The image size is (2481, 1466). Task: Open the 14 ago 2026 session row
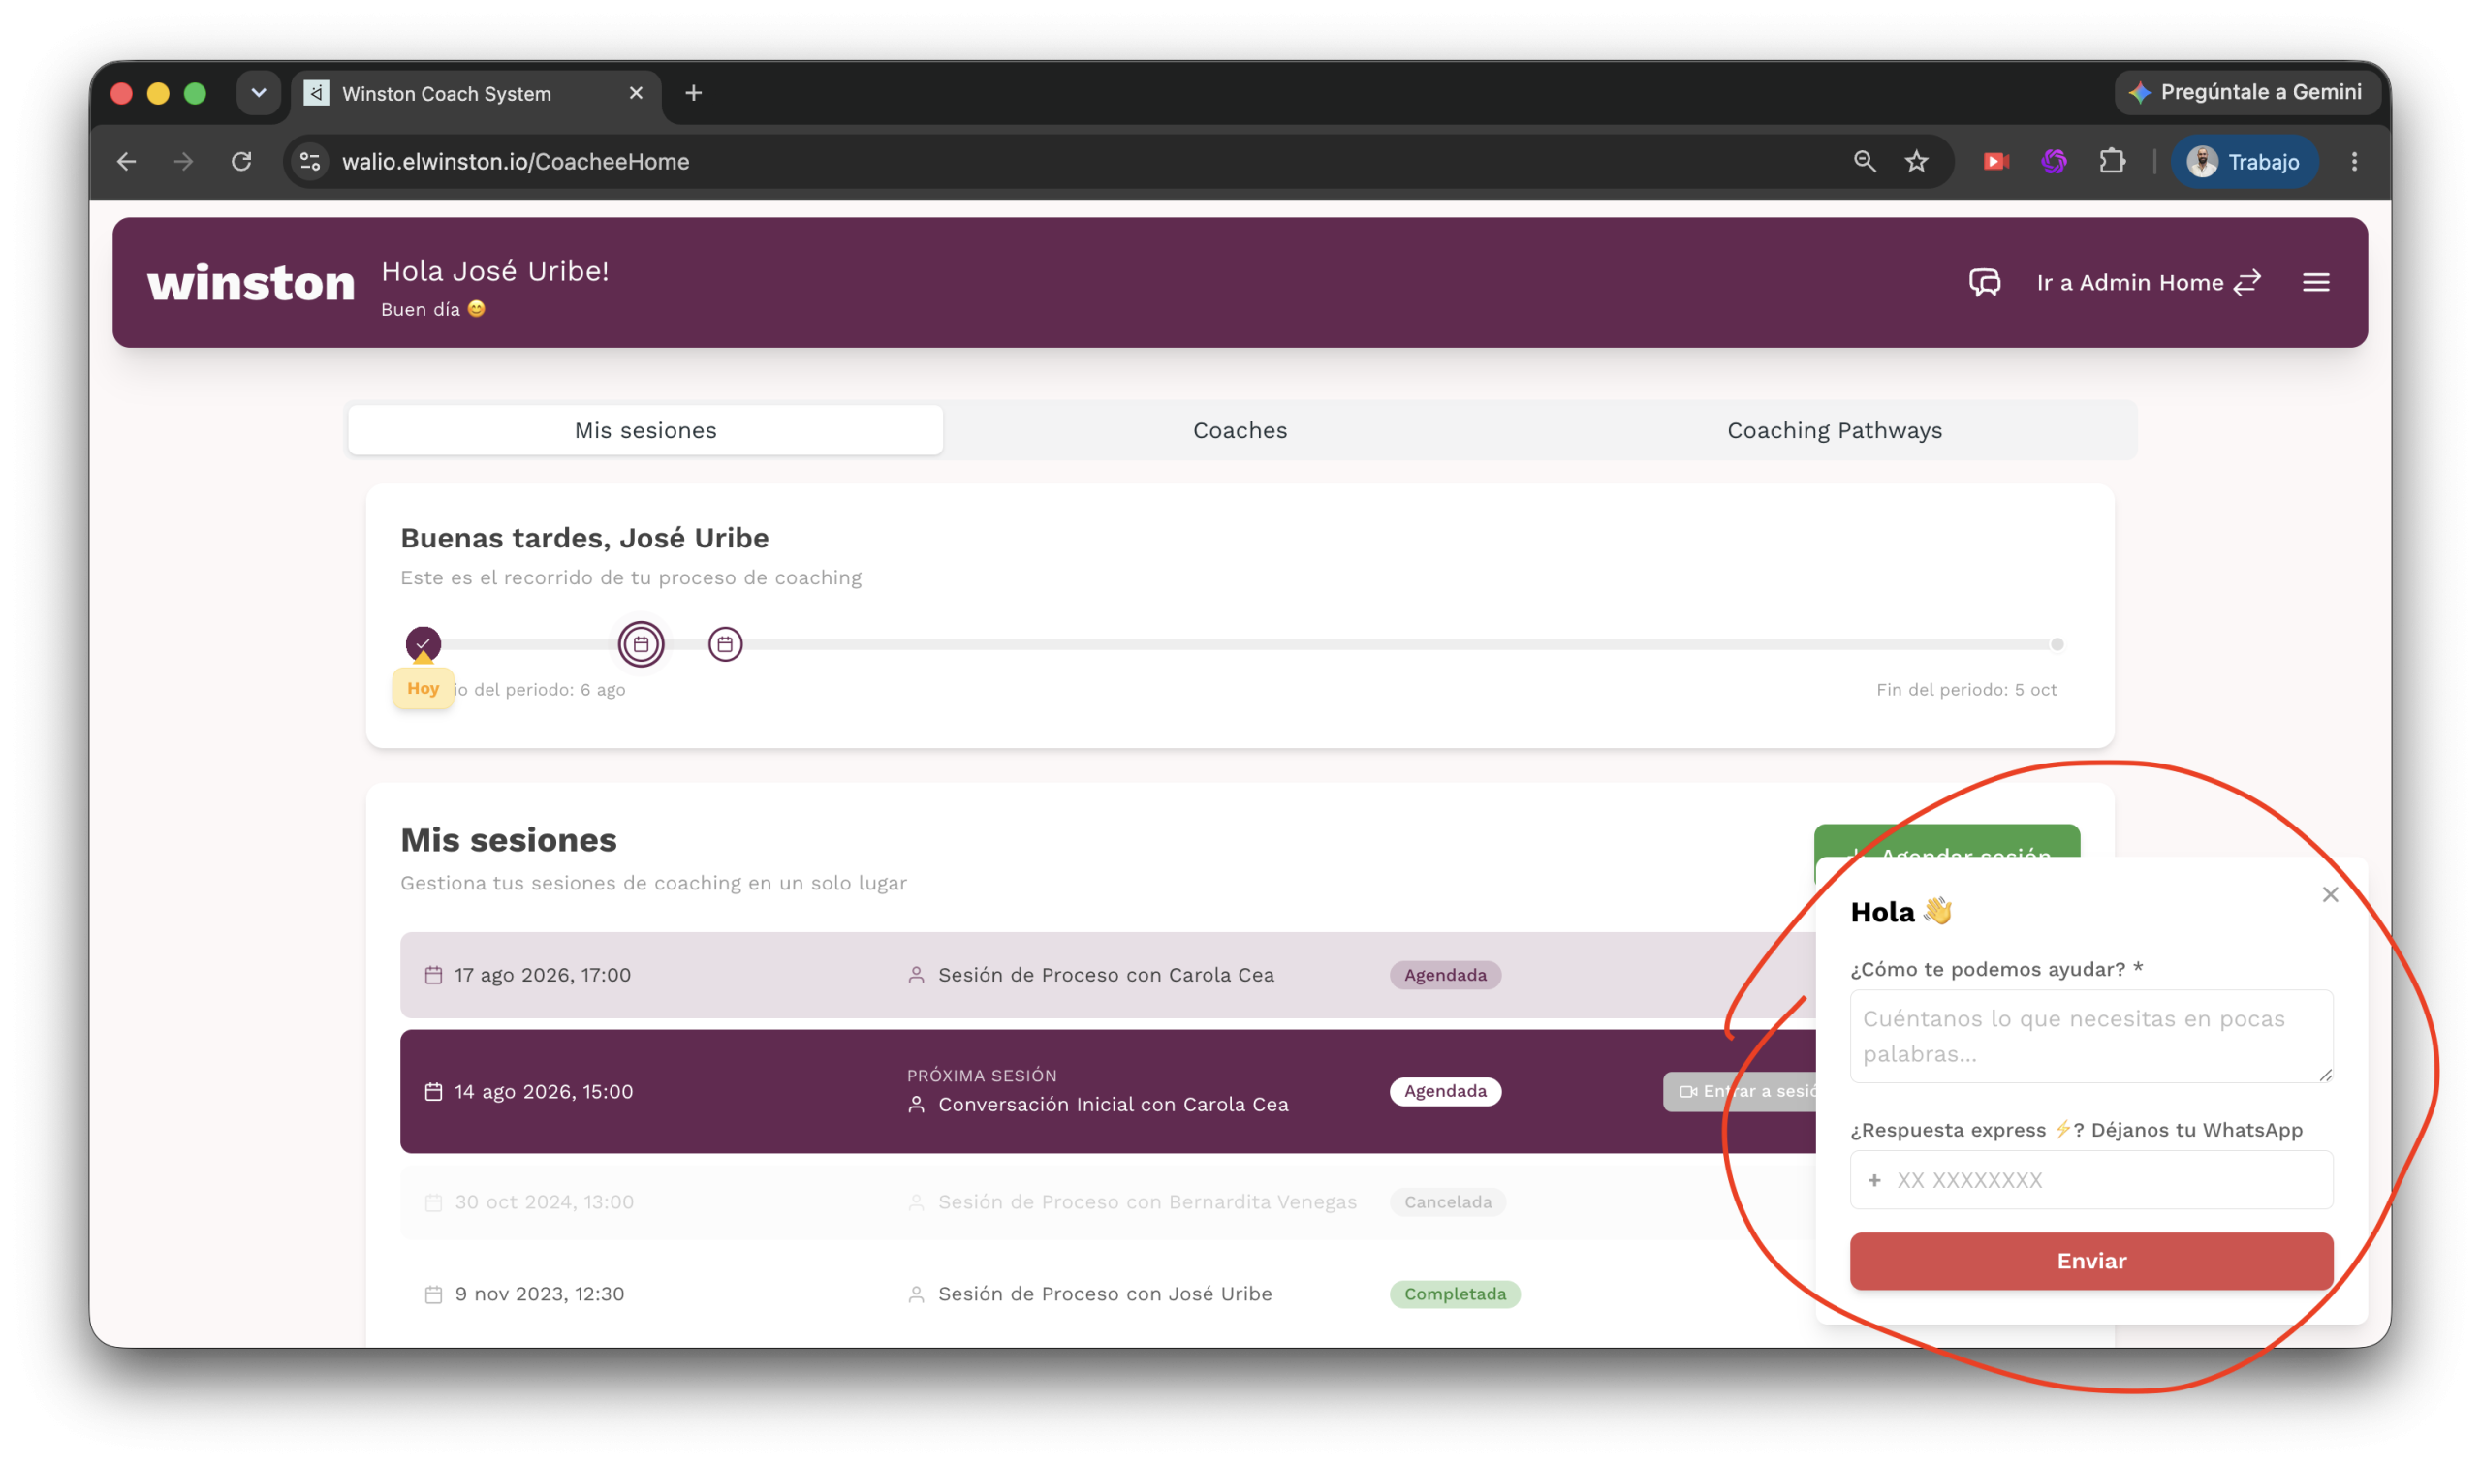1108,1092
